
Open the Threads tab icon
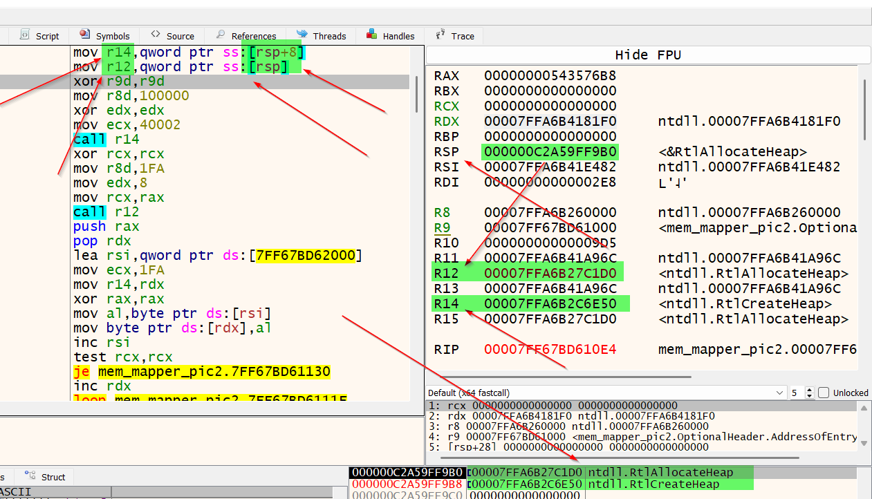(x=302, y=35)
